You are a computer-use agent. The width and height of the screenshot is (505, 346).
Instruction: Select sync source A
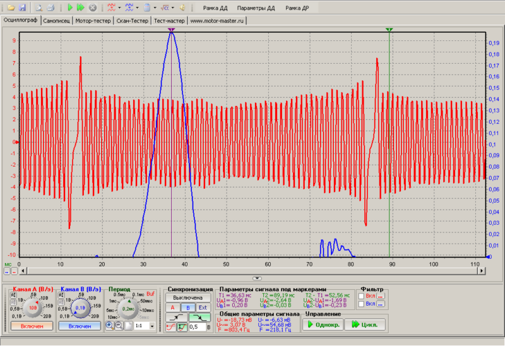172,307
